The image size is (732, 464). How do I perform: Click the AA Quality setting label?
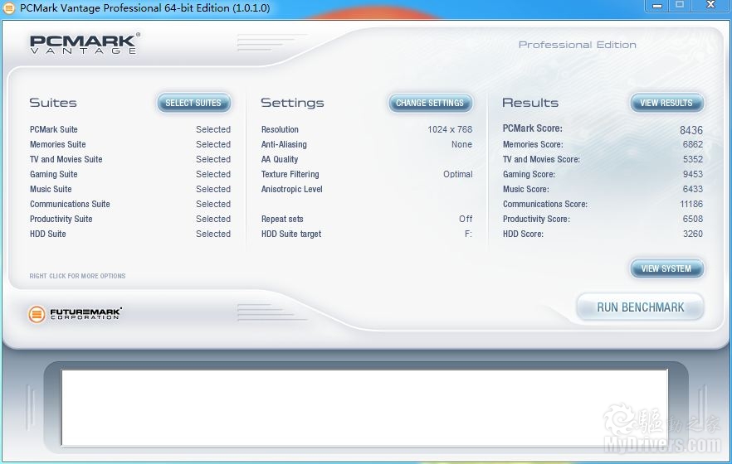click(x=280, y=159)
